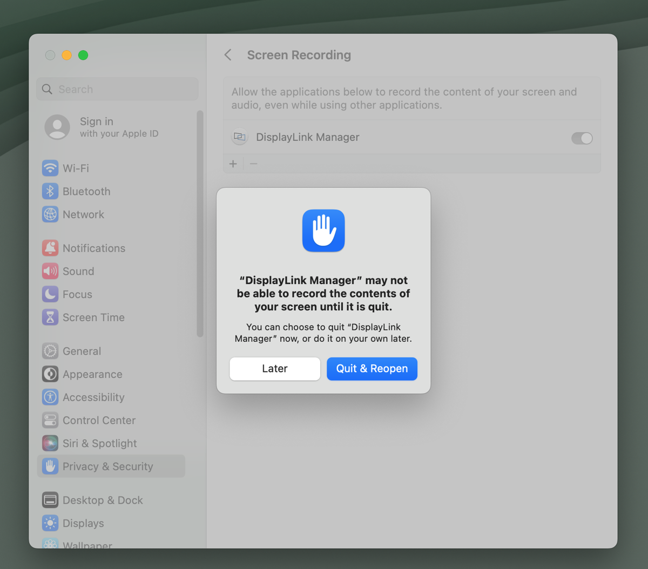Viewport: 648px width, 569px height.
Task: Click the Focus moon icon
Action: (x=50, y=294)
